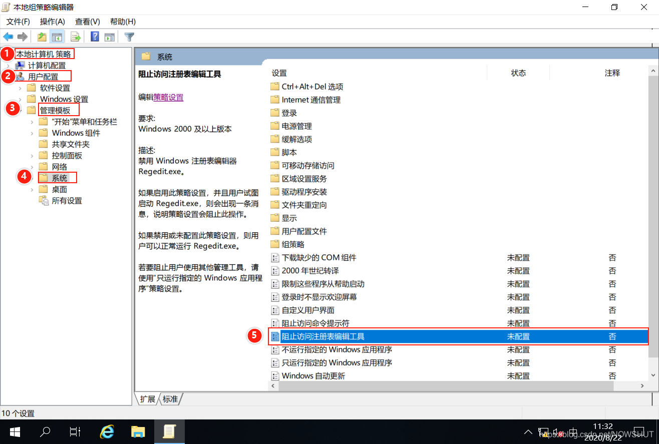This screenshot has height=444, width=659.
Task: Open the Windows Start menu
Action: 14,432
